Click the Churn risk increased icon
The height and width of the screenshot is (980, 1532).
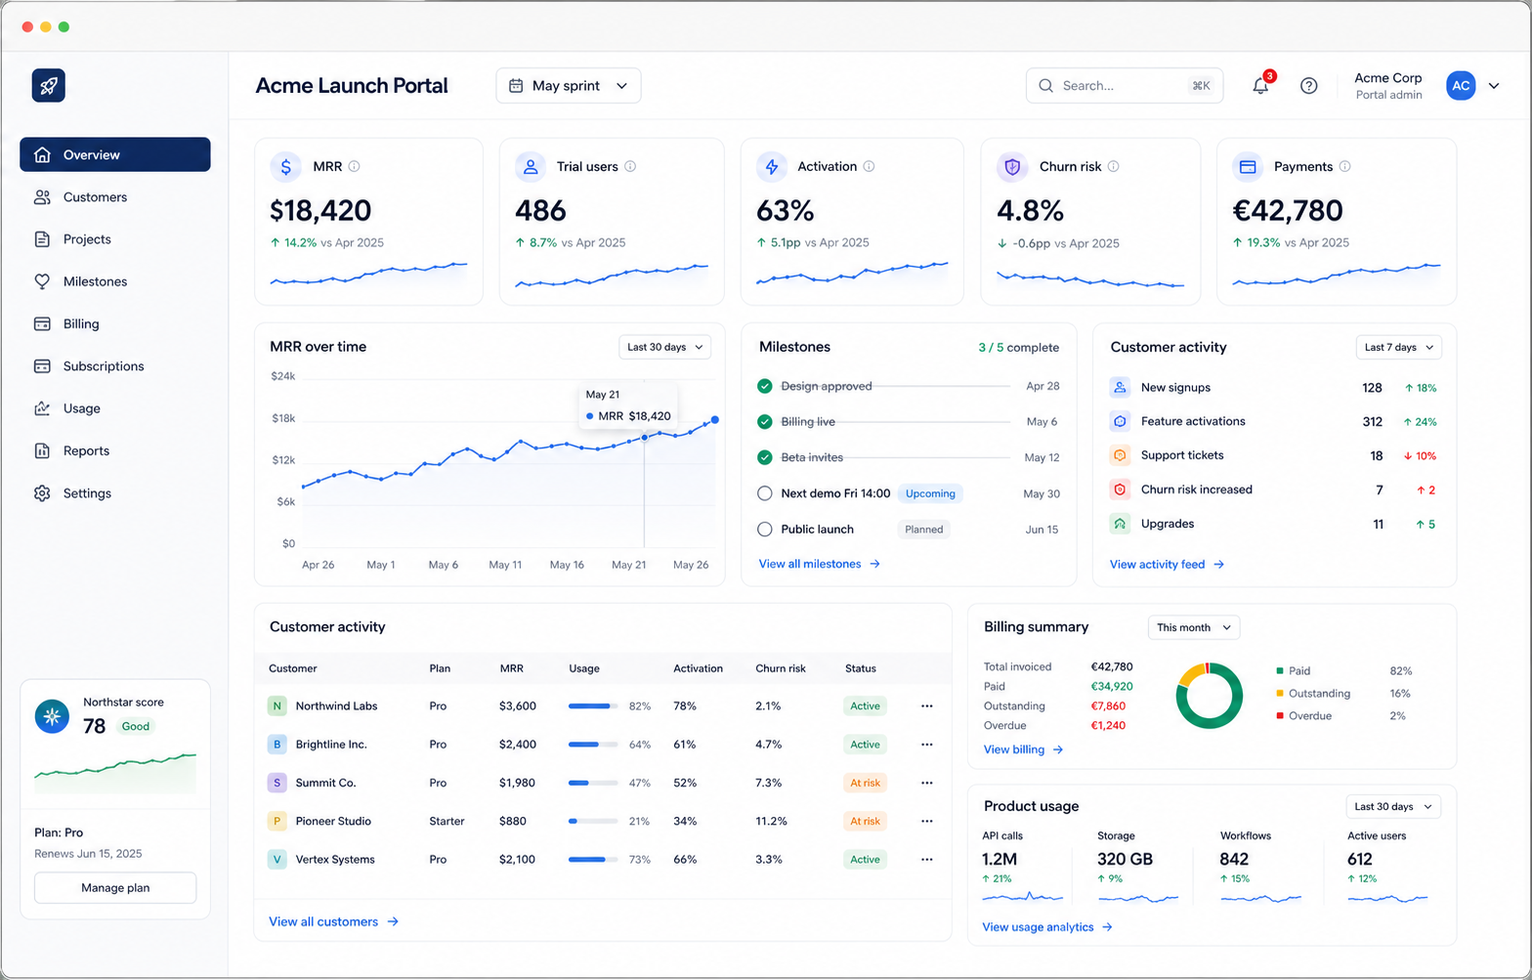click(x=1120, y=490)
